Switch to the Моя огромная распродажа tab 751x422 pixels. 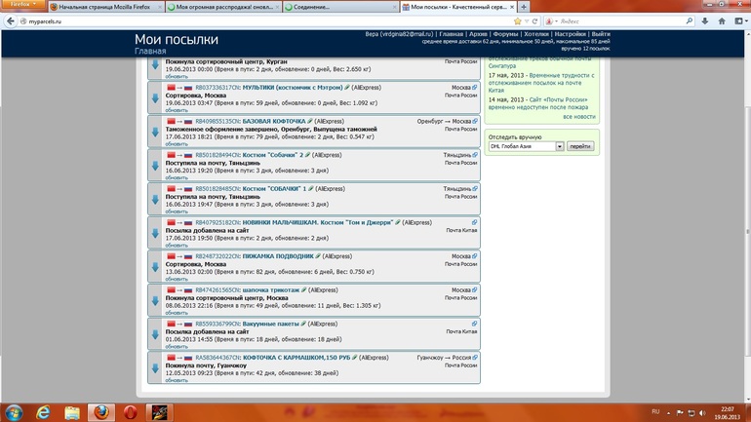click(223, 7)
